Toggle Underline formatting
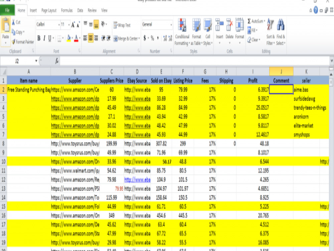This screenshot has width=334, height=251. (x=50, y=38)
